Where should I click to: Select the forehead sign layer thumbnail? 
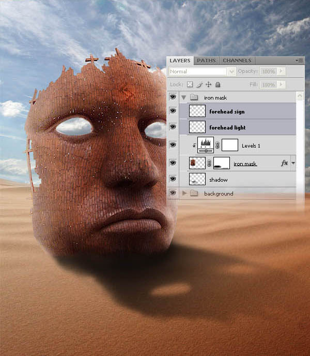(197, 111)
